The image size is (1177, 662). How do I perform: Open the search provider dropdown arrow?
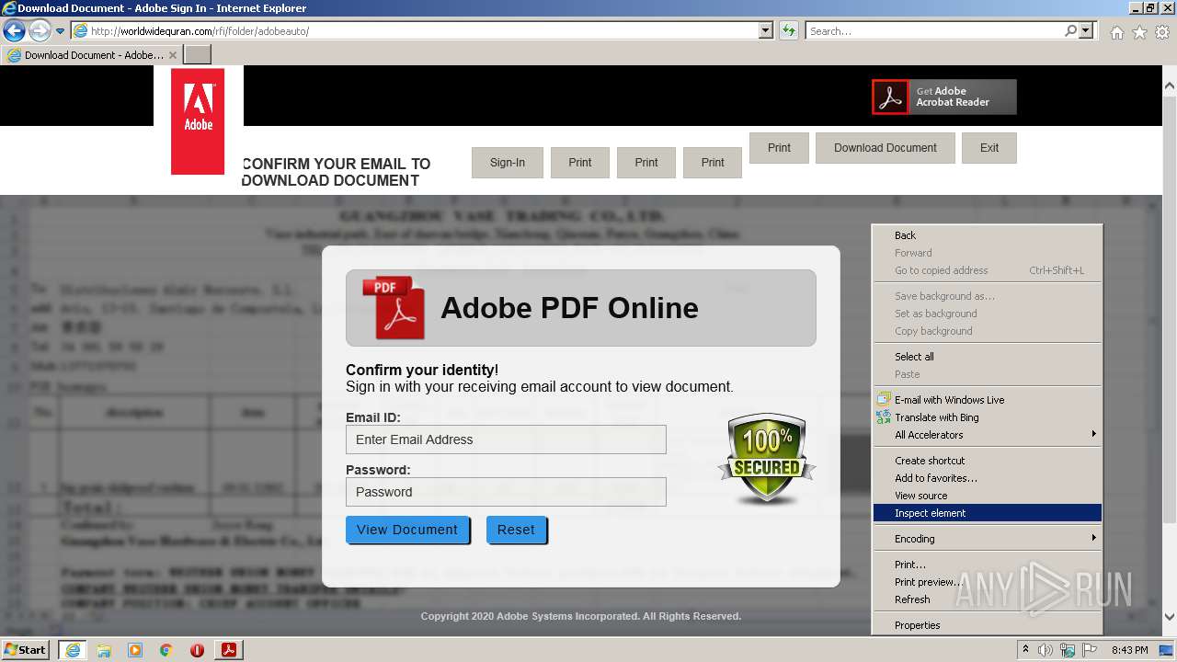pyautogui.click(x=1087, y=30)
